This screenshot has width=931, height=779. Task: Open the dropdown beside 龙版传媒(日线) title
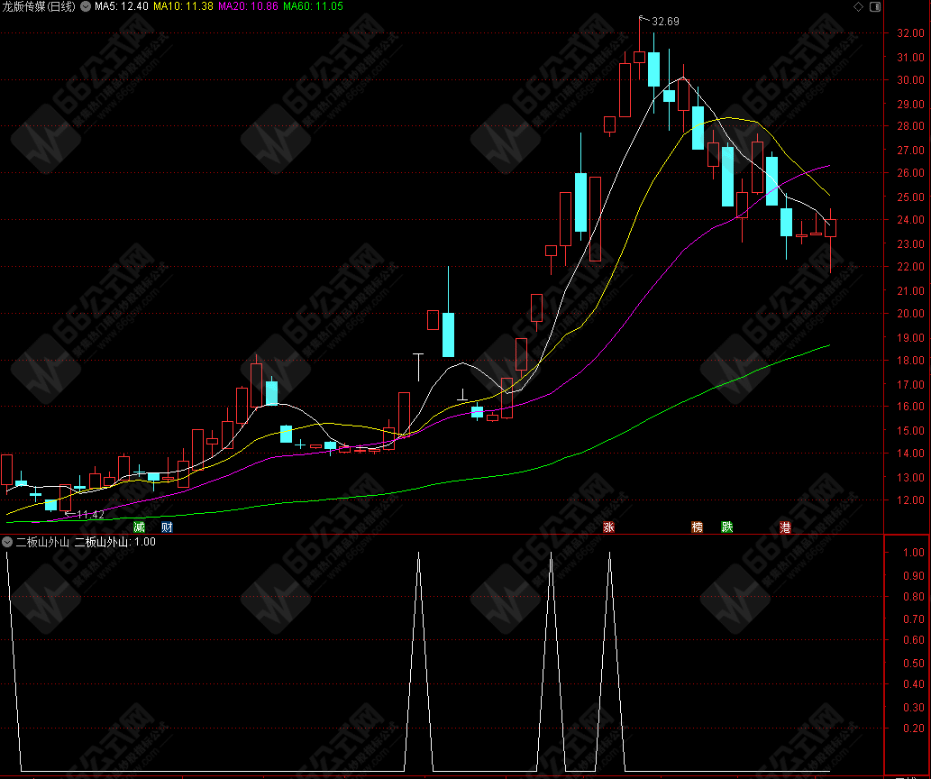[x=86, y=6]
